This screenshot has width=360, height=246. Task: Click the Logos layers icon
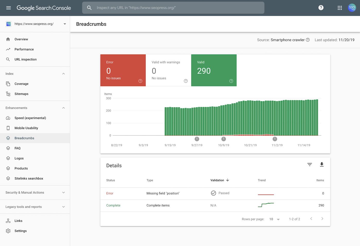8,158
